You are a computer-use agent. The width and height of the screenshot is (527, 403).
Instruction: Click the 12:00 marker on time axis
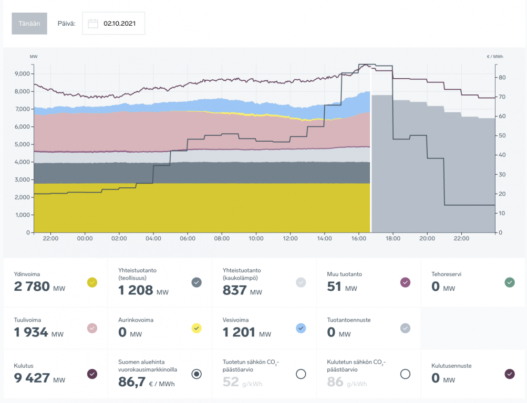click(291, 238)
